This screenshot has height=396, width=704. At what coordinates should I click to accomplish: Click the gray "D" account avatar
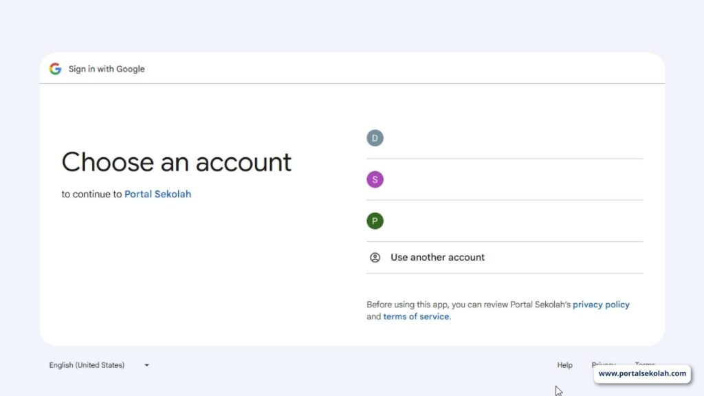[375, 138]
